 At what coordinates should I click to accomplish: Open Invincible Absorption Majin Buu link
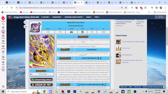click(x=132, y=61)
